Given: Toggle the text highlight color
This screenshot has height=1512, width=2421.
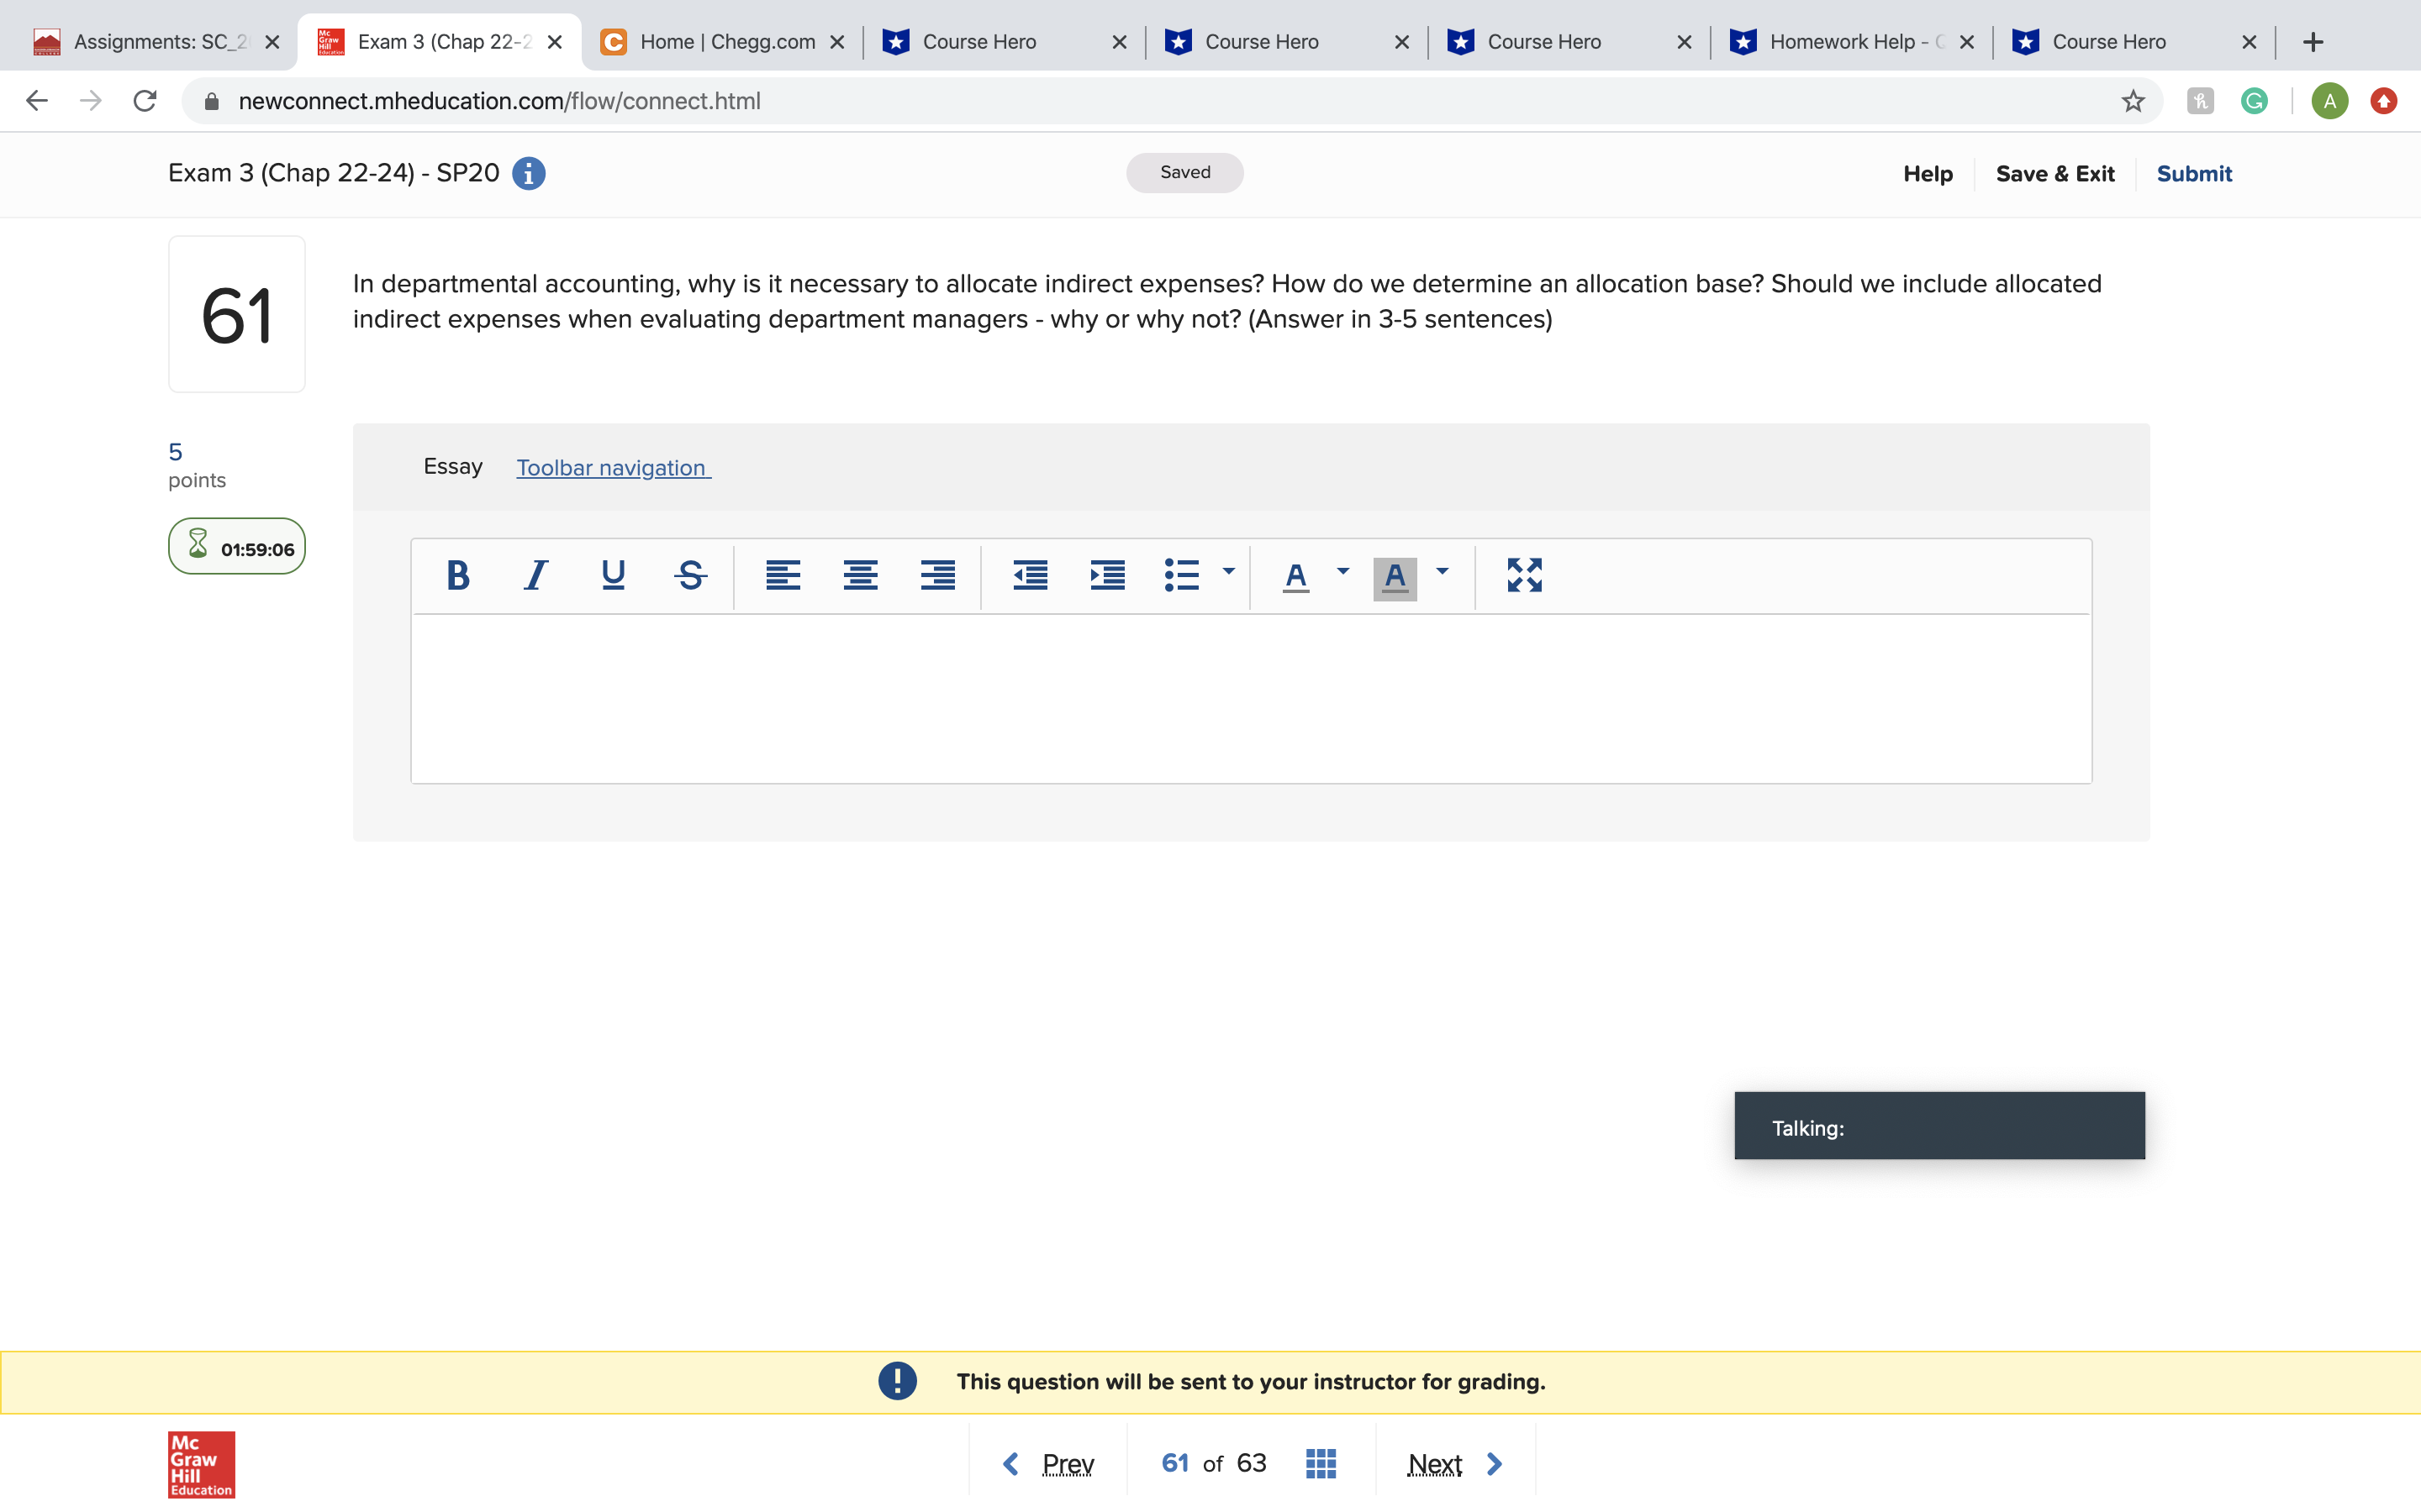Looking at the screenshot, I should pos(1395,577).
